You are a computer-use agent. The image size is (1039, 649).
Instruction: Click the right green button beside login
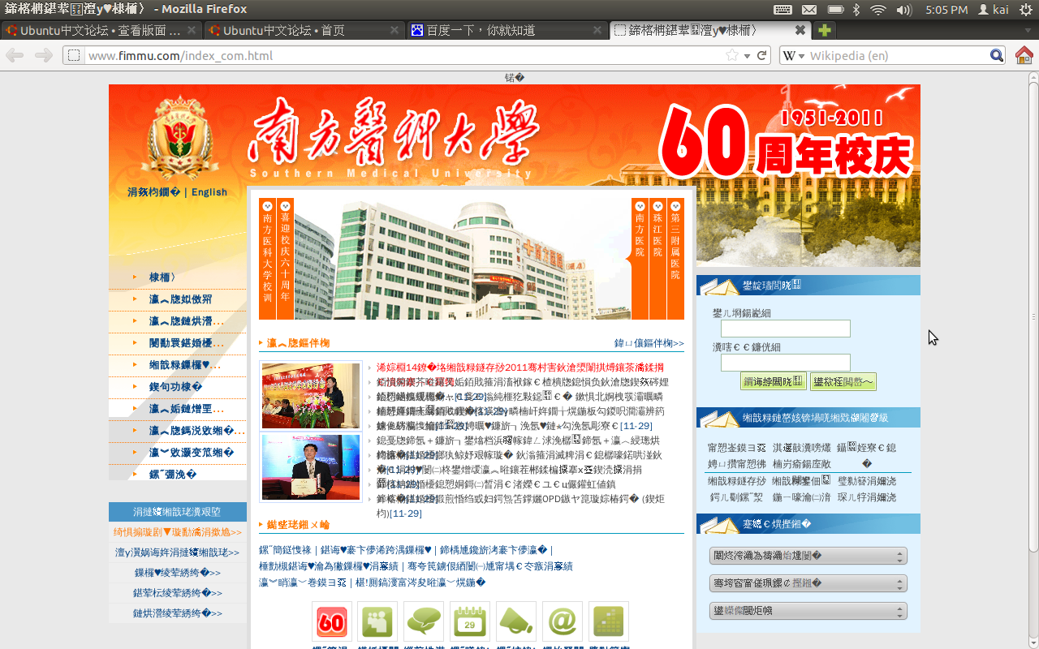pos(843,381)
